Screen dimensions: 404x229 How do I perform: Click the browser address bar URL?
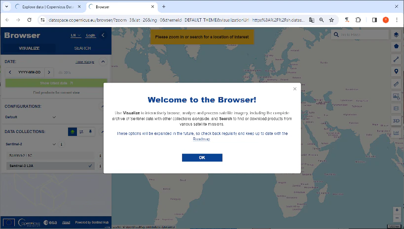click(177, 20)
